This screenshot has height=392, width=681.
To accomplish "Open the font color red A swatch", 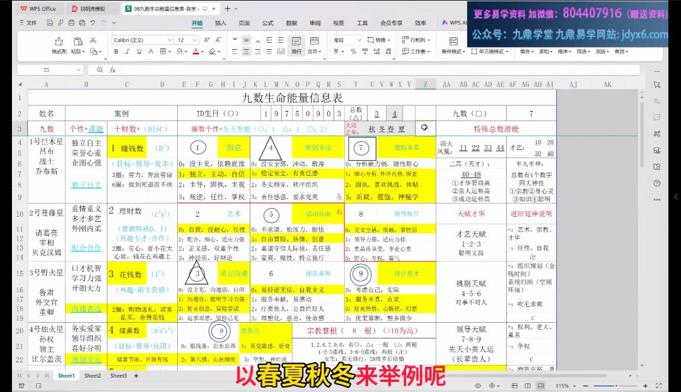I will point(195,52).
